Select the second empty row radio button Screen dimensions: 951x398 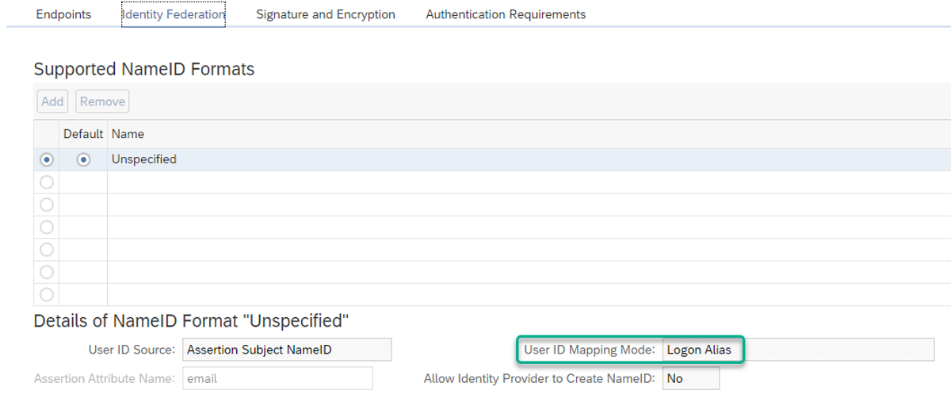point(47,205)
